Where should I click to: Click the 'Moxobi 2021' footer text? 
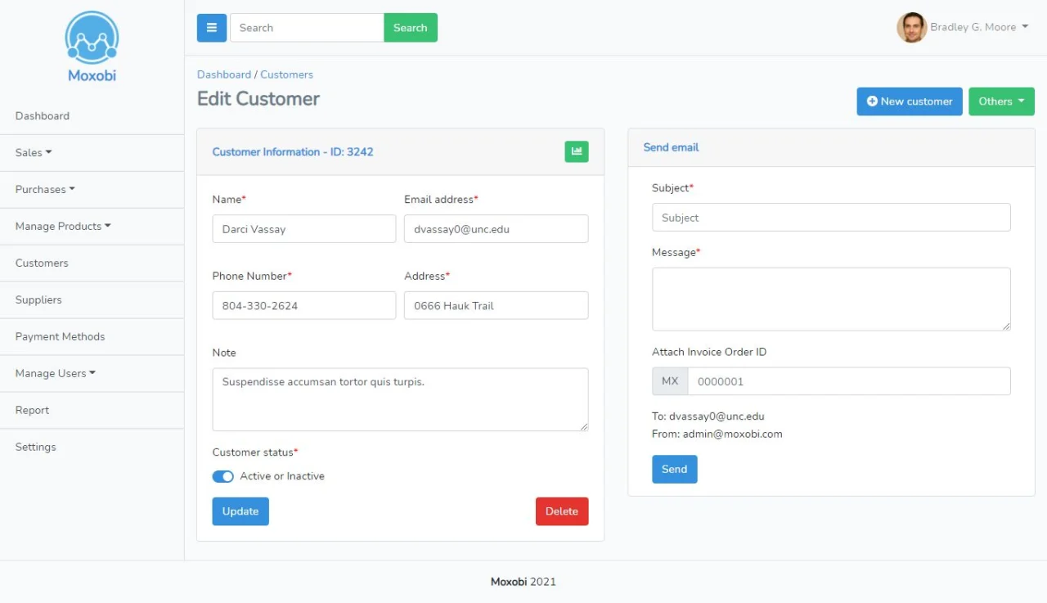(x=523, y=582)
